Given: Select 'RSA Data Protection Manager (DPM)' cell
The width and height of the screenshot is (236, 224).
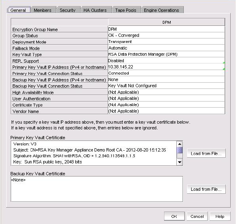Looking at the screenshot, I should tap(167, 54).
